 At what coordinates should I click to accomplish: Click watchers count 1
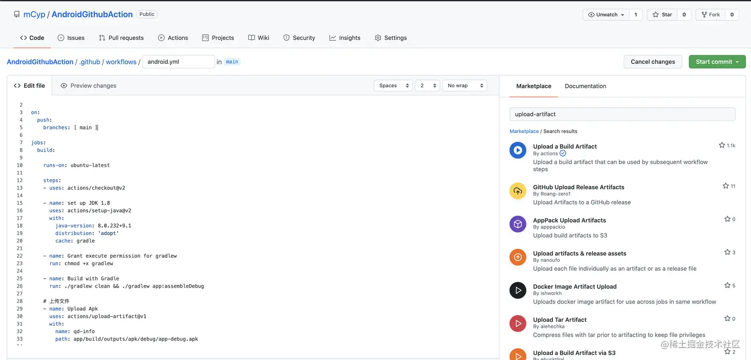(x=636, y=15)
